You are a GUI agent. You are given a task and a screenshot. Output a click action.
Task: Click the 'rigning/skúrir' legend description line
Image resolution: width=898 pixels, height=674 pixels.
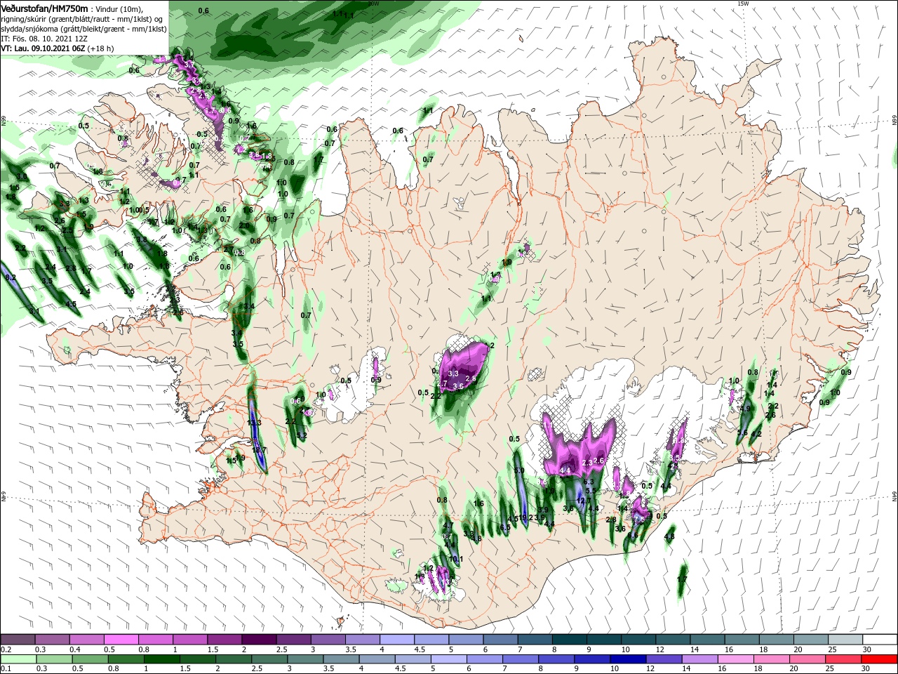[x=83, y=18]
